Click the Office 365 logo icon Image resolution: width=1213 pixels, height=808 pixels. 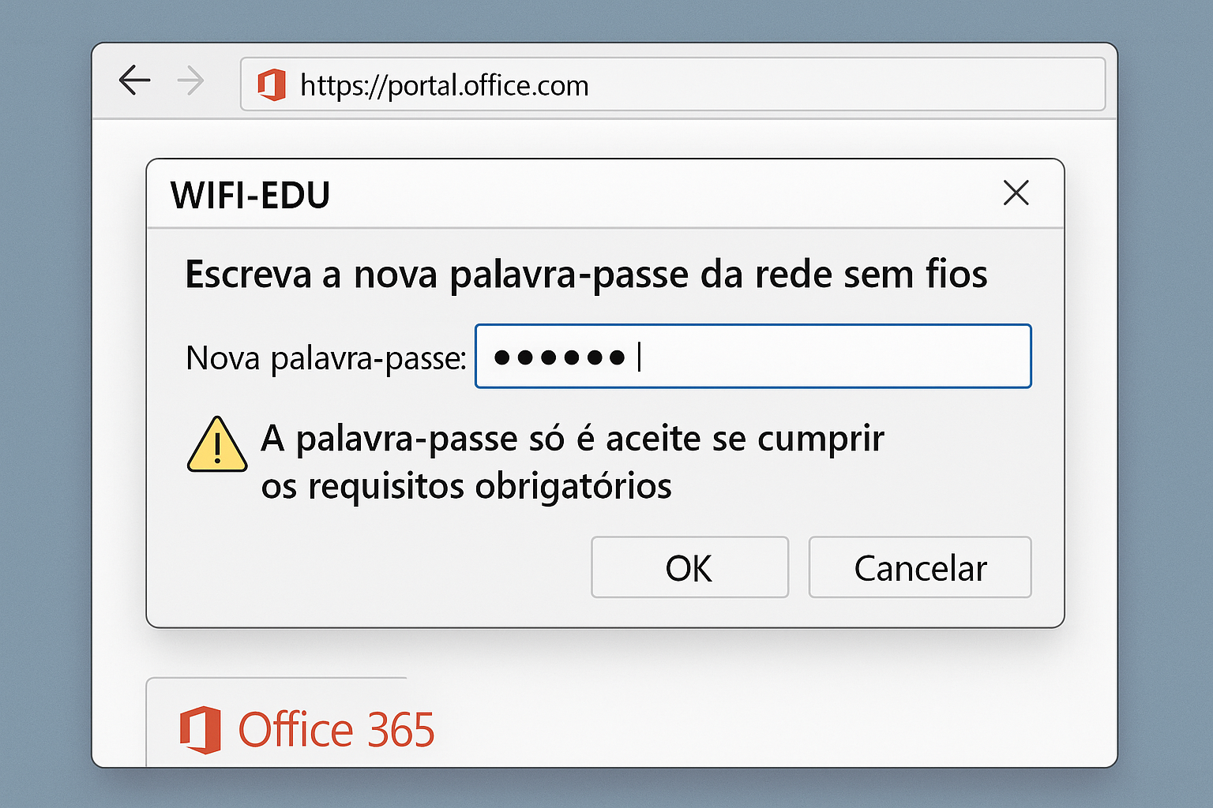click(201, 729)
